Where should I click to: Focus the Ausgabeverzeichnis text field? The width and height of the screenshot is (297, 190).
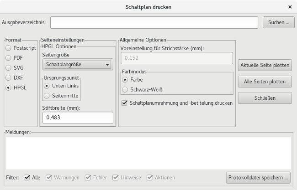(x=155, y=22)
